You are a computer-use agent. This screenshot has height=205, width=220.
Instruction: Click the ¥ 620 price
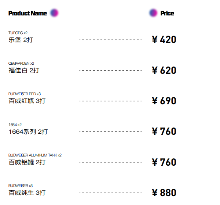point(164,70)
